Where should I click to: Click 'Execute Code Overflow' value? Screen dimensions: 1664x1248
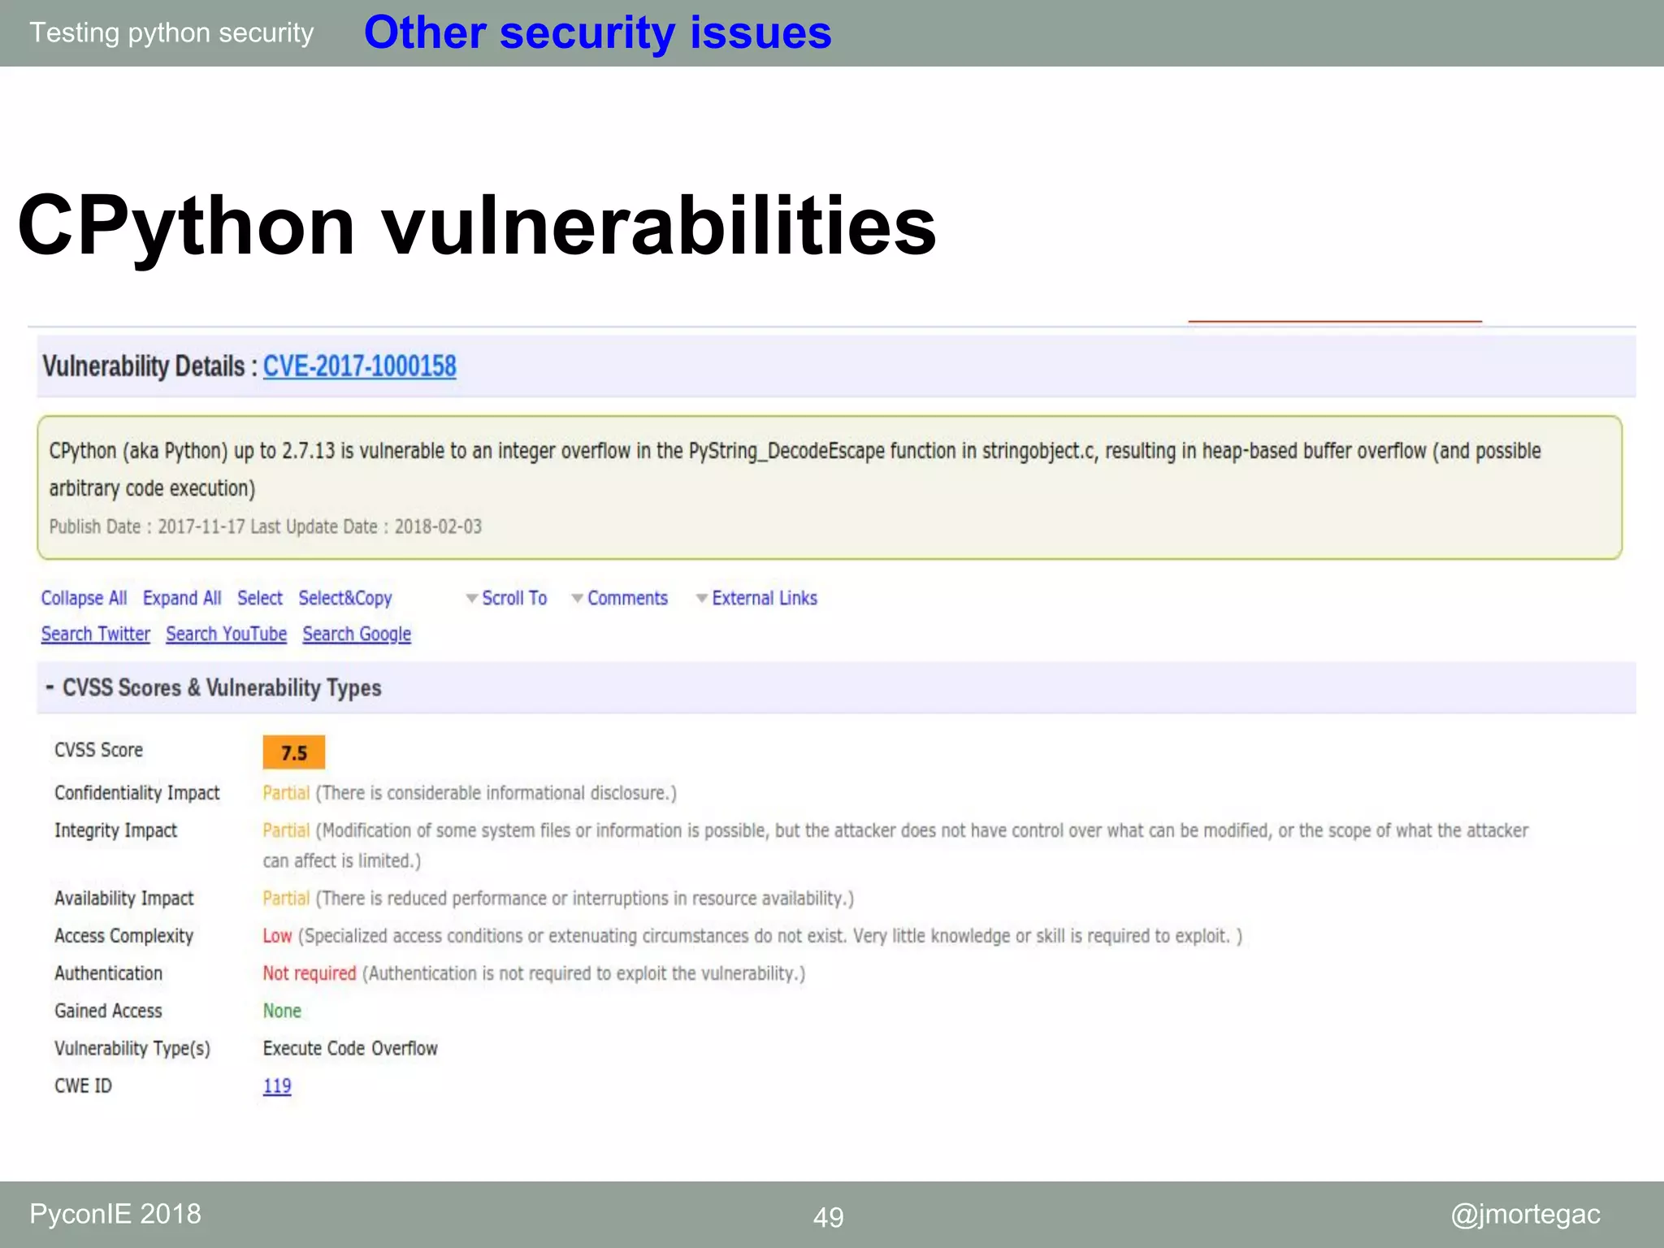coord(350,1048)
